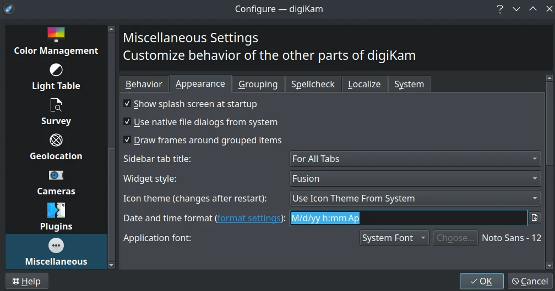555x291 pixels.
Task: Toggle Draw frames around grouped items
Action: (x=127, y=140)
